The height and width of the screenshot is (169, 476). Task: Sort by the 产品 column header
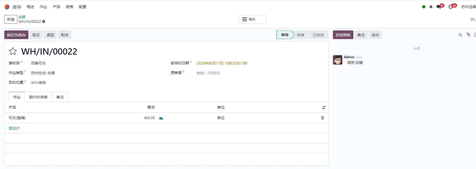pos(12,107)
